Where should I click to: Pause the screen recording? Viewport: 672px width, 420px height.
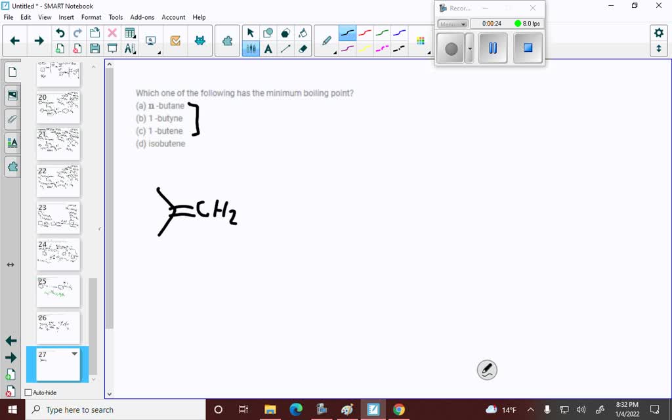point(492,47)
